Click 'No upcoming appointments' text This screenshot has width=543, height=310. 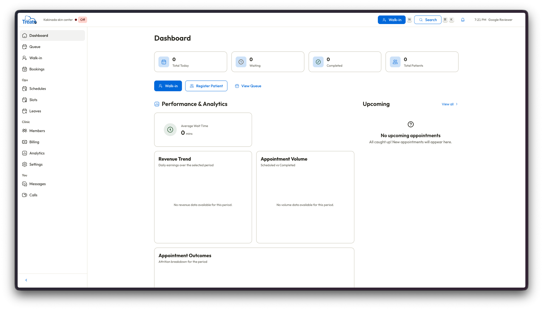411,136
